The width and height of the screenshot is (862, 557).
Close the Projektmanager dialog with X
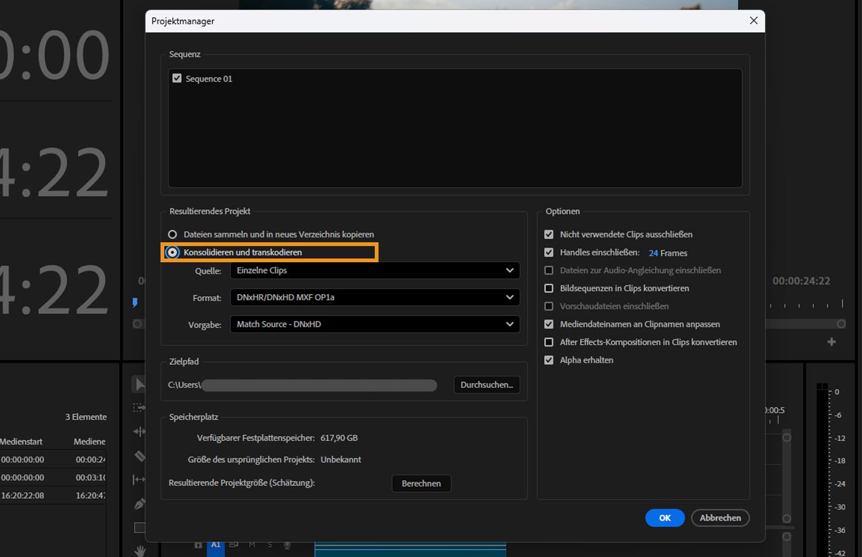click(753, 21)
